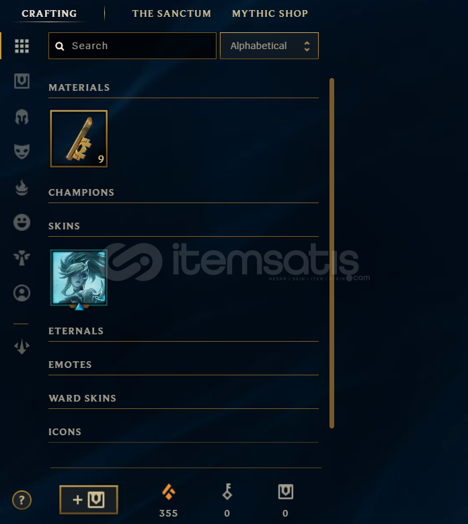Screen dimensions: 468x524
Task: Open the help question mark button
Action: coord(22,500)
